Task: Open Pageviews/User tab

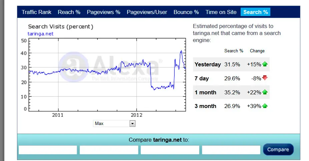Action: (x=147, y=12)
